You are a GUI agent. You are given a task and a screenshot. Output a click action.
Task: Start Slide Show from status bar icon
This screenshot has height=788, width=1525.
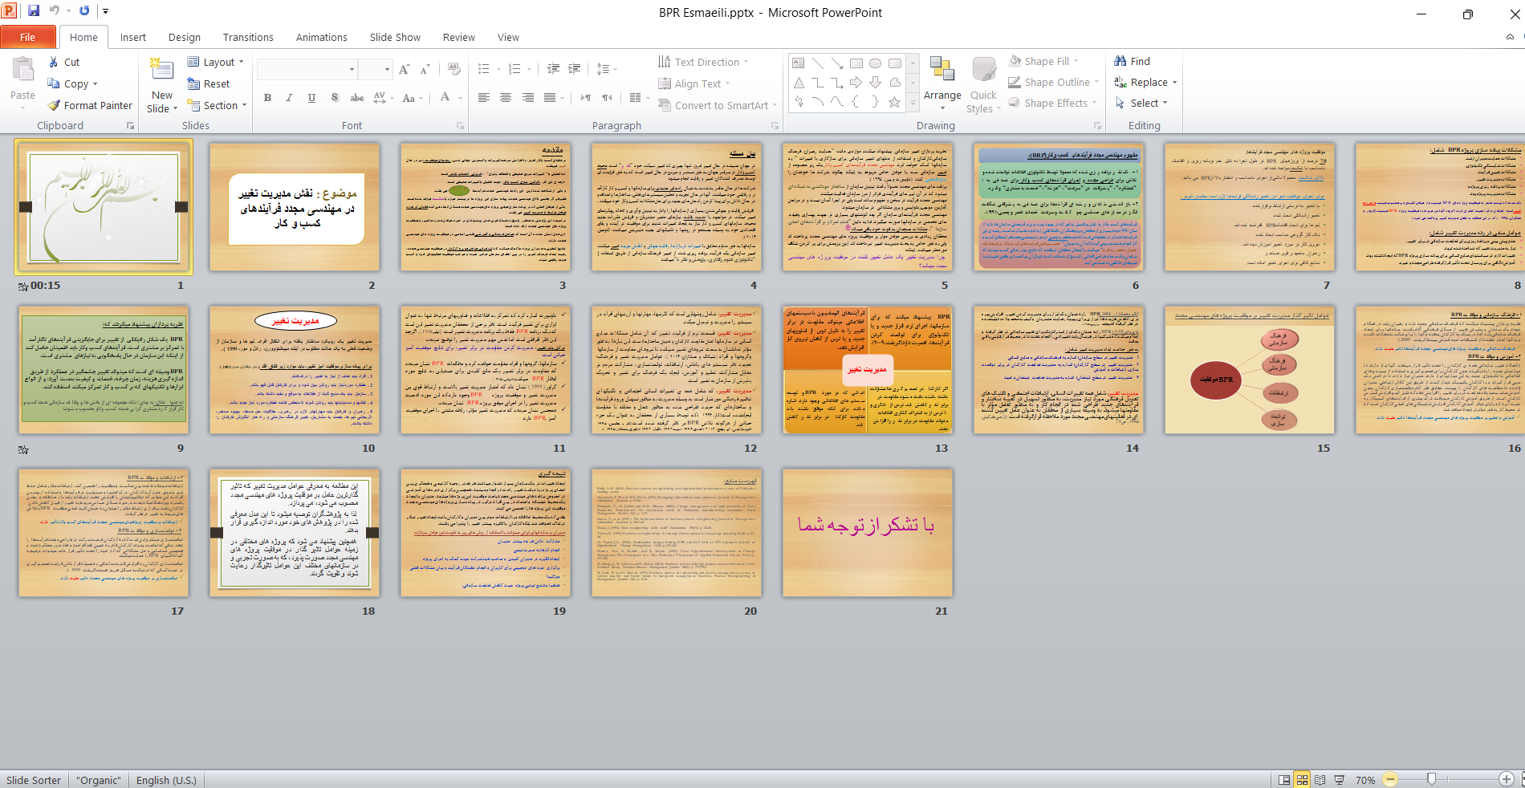(x=1339, y=780)
